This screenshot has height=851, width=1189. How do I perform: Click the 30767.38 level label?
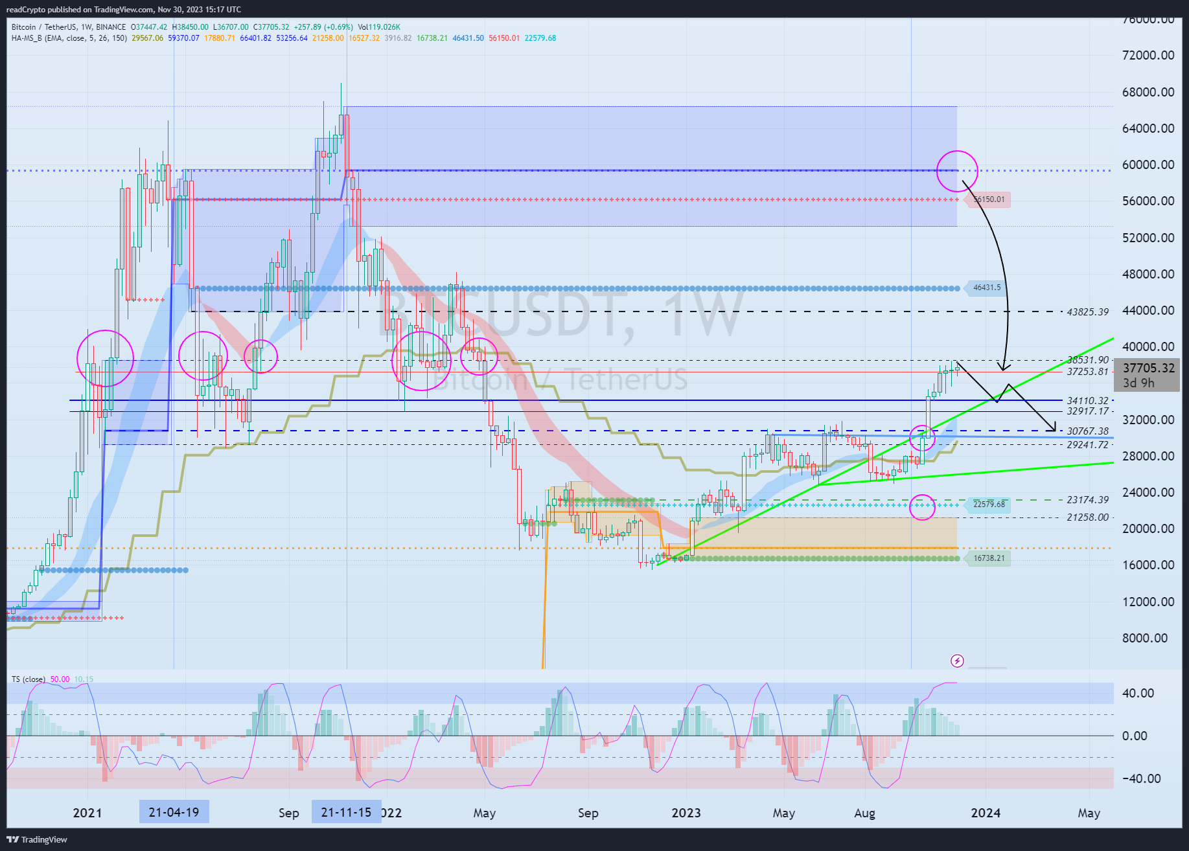1088,431
